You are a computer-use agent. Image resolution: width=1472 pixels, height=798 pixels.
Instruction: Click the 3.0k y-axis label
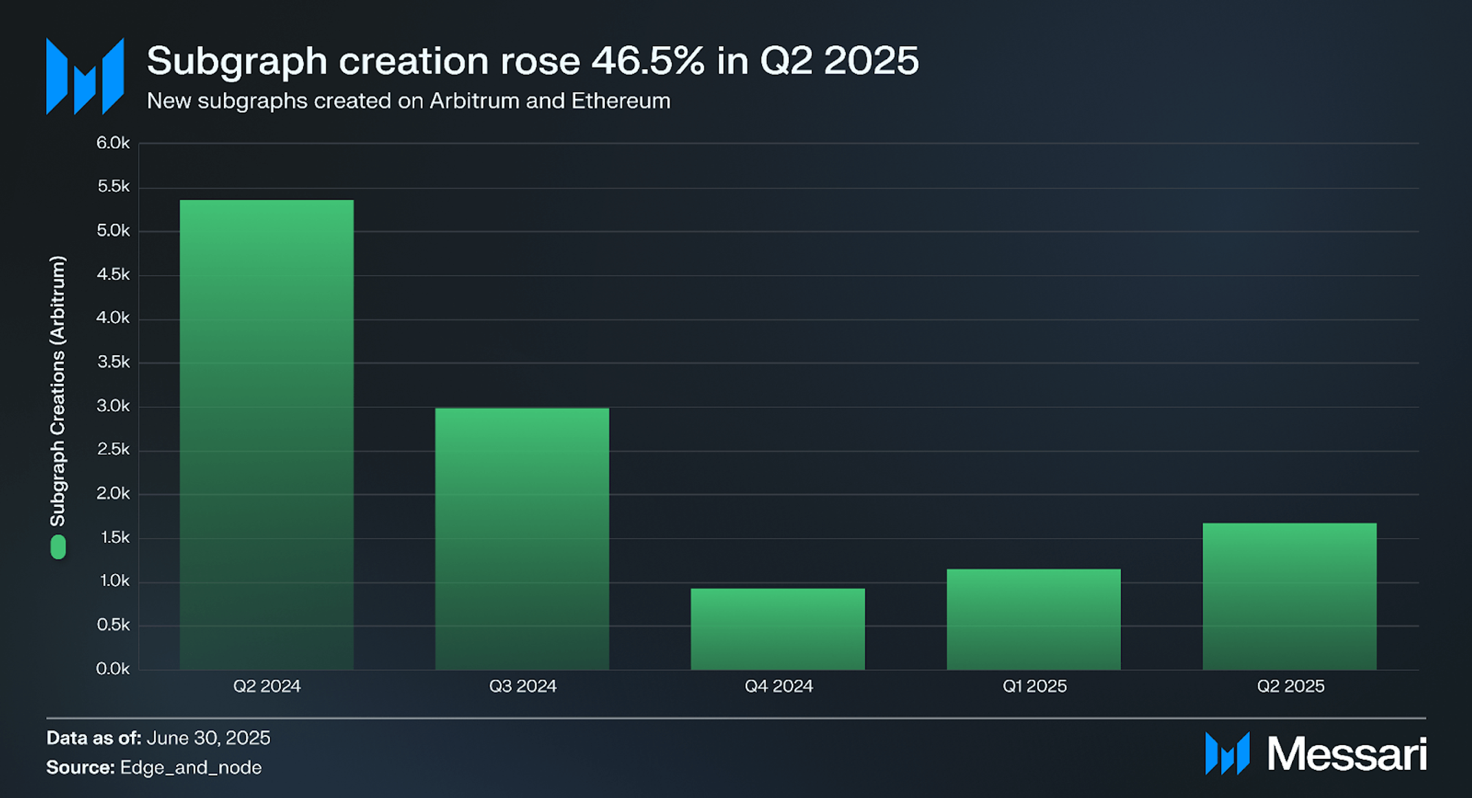coord(113,406)
